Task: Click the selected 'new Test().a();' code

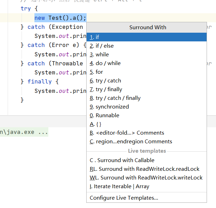Action: (60, 18)
